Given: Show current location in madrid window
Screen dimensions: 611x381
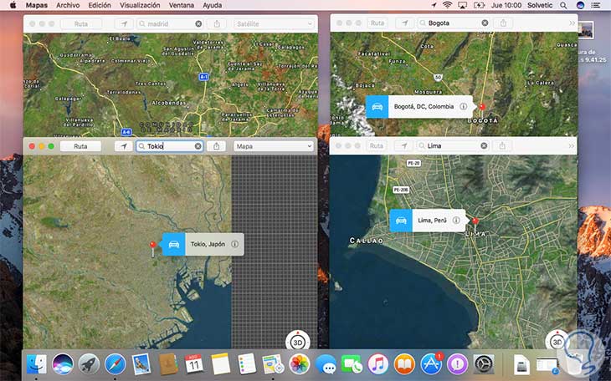Looking at the screenshot, I should point(125,23).
